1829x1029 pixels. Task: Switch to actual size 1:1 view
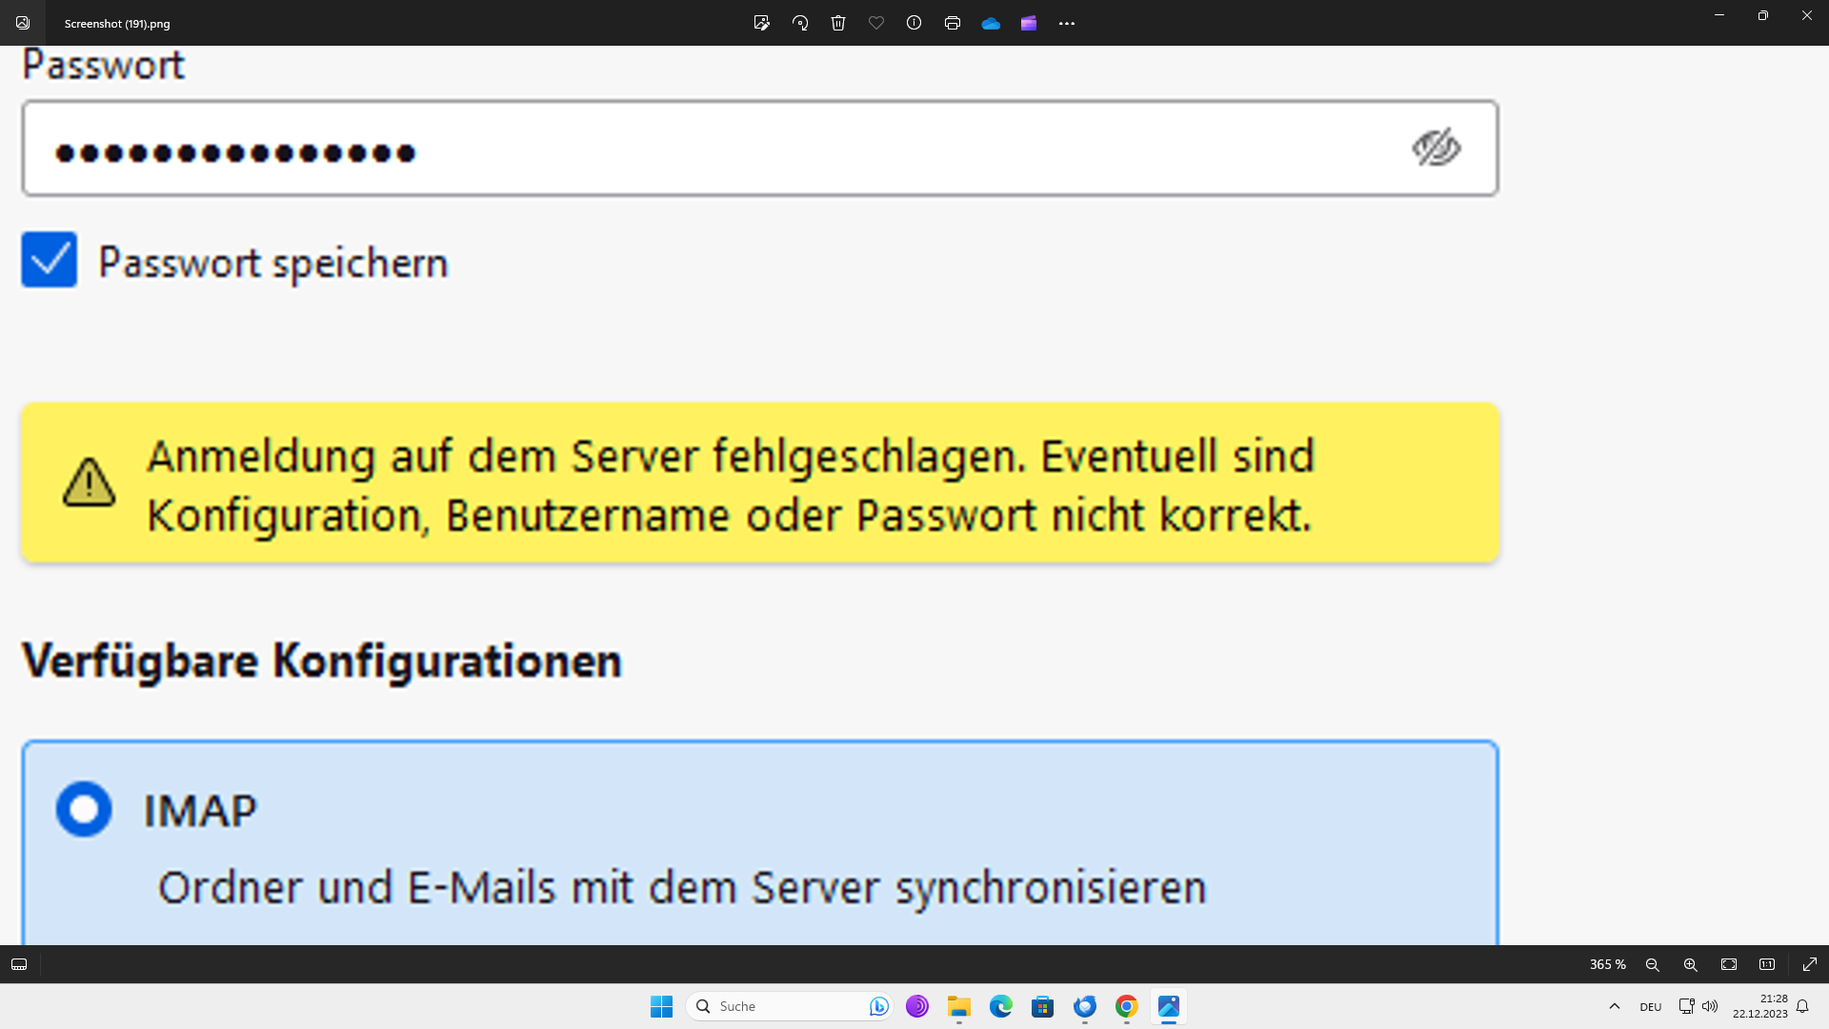(x=1767, y=964)
